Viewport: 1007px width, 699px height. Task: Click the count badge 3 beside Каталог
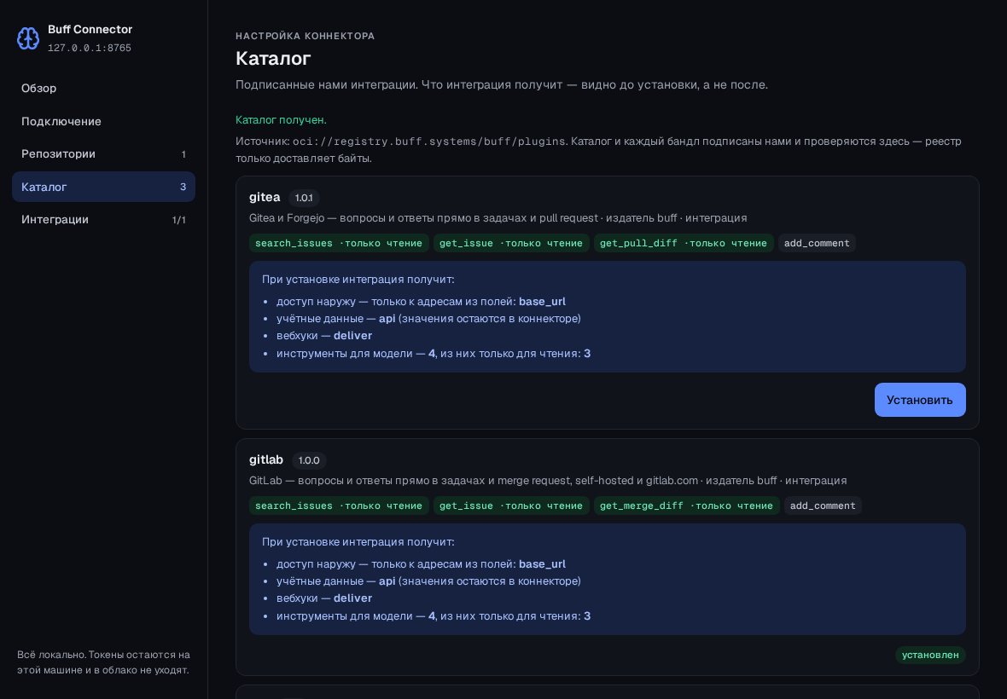(x=183, y=188)
